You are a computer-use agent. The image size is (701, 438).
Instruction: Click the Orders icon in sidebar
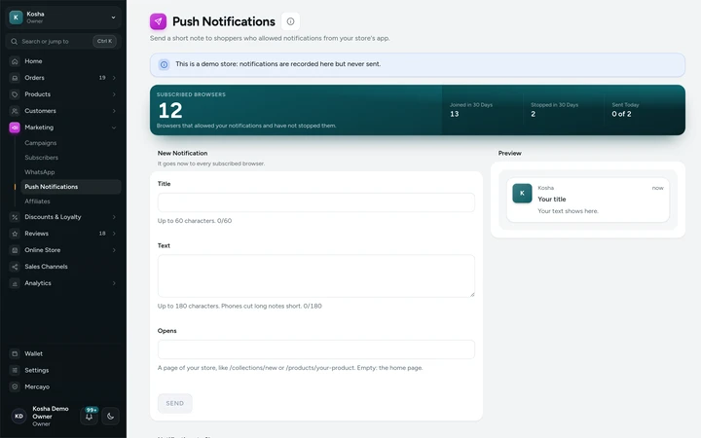tap(15, 78)
